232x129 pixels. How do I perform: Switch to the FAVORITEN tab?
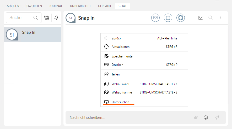click(34, 6)
